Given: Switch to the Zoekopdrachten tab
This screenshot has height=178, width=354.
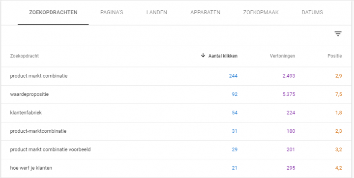Looking at the screenshot, I should (53, 12).
